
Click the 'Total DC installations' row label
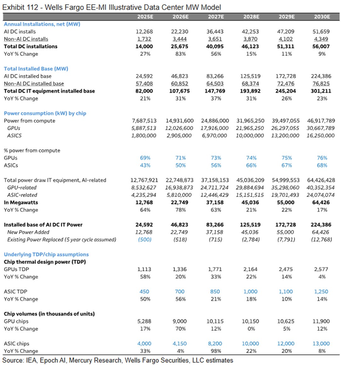tap(31, 47)
